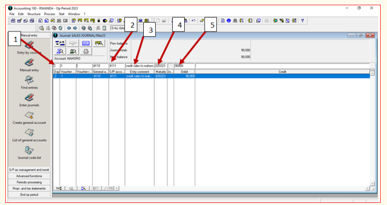387x205 pixels.
Task: Click the S/P account field with 4111
Action: pyautogui.click(x=117, y=66)
